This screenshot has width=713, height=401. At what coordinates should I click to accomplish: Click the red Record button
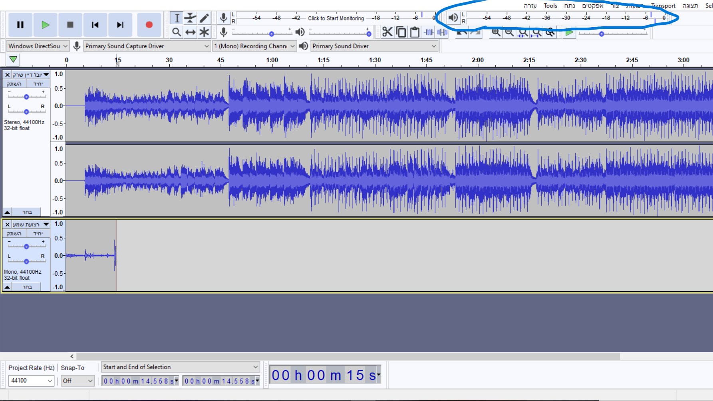pyautogui.click(x=149, y=25)
